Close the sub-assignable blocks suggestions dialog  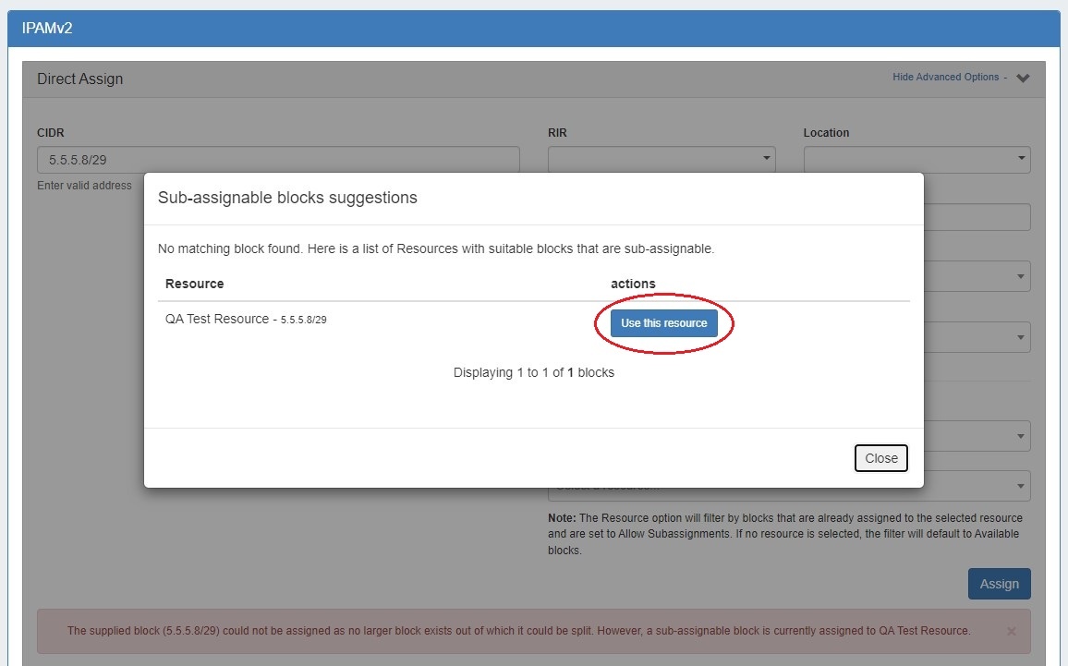tap(880, 458)
